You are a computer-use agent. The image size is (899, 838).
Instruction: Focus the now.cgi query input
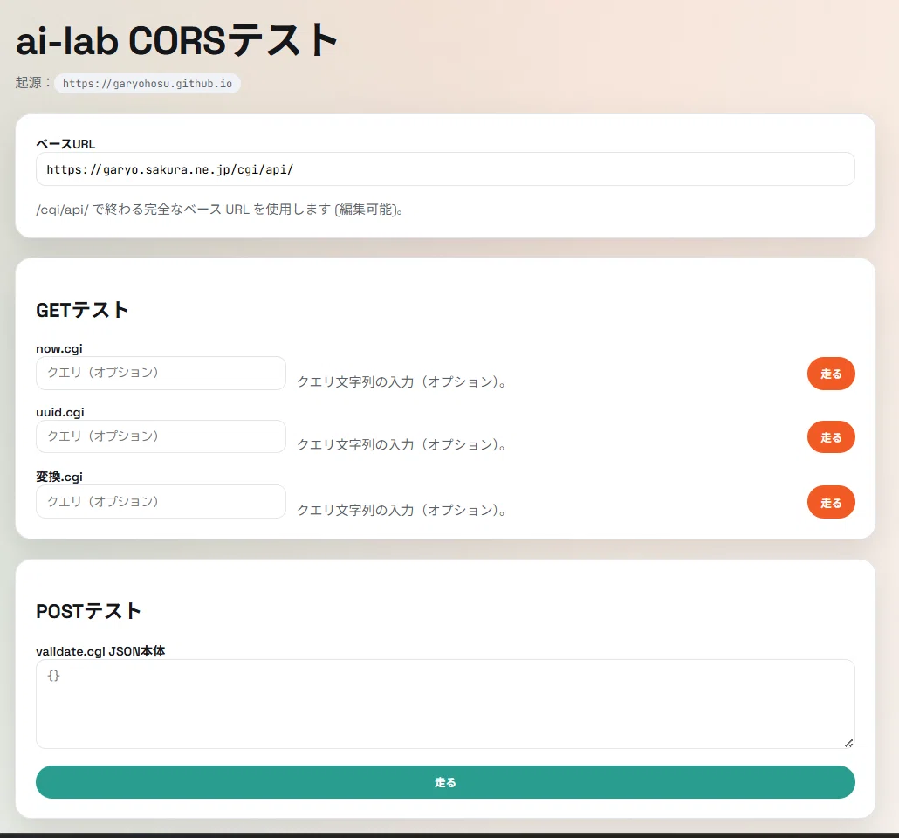(x=161, y=373)
